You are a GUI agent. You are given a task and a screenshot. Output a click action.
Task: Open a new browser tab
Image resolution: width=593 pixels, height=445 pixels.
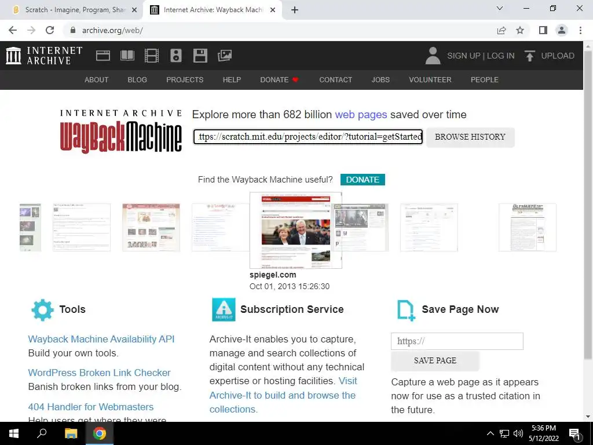click(295, 10)
